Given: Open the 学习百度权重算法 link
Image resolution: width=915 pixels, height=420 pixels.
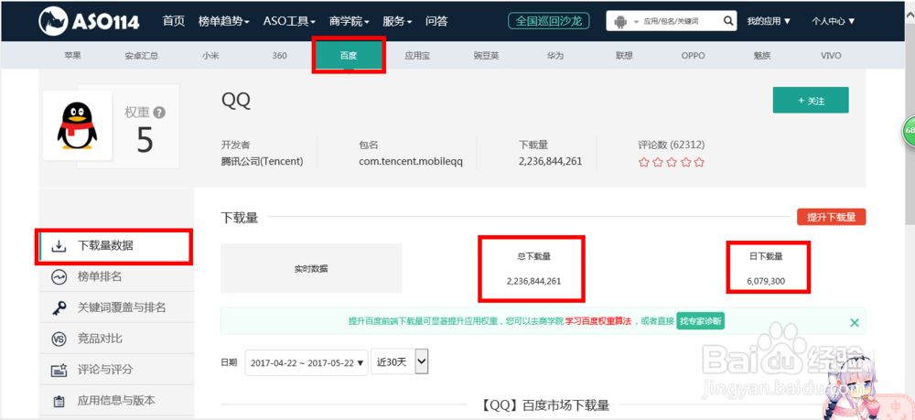Looking at the screenshot, I should click(x=598, y=321).
